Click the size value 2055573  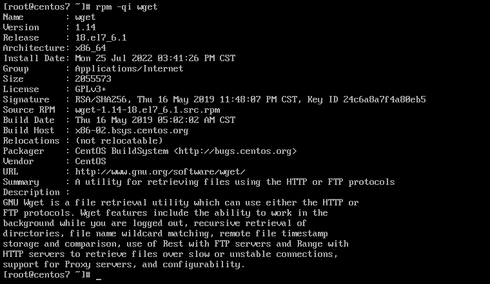(93, 79)
